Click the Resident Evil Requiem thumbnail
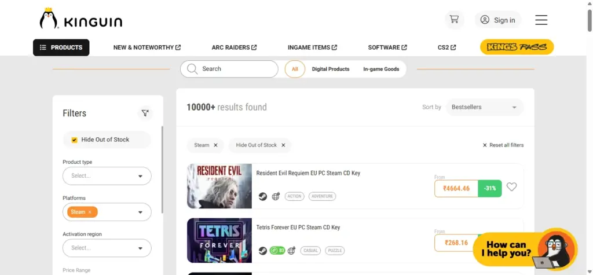This screenshot has height=275, width=593. pyautogui.click(x=219, y=186)
